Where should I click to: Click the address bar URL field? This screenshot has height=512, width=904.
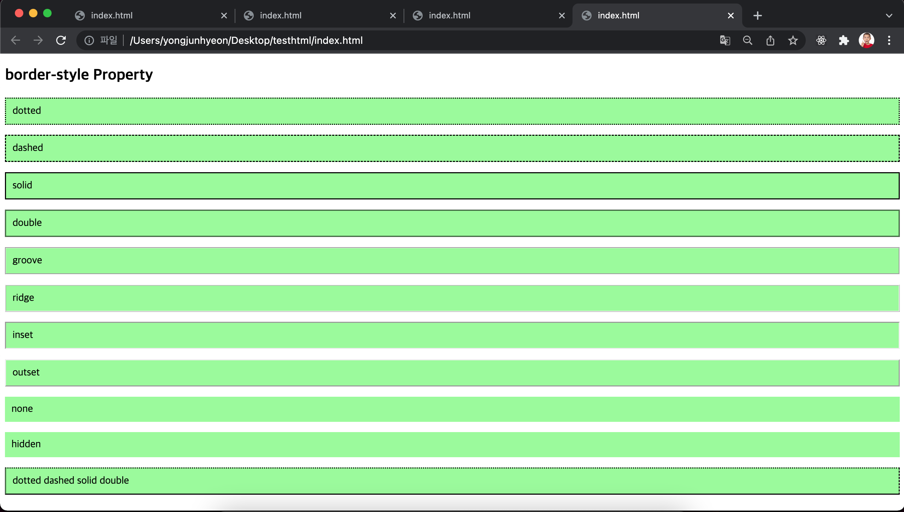[x=389, y=40]
